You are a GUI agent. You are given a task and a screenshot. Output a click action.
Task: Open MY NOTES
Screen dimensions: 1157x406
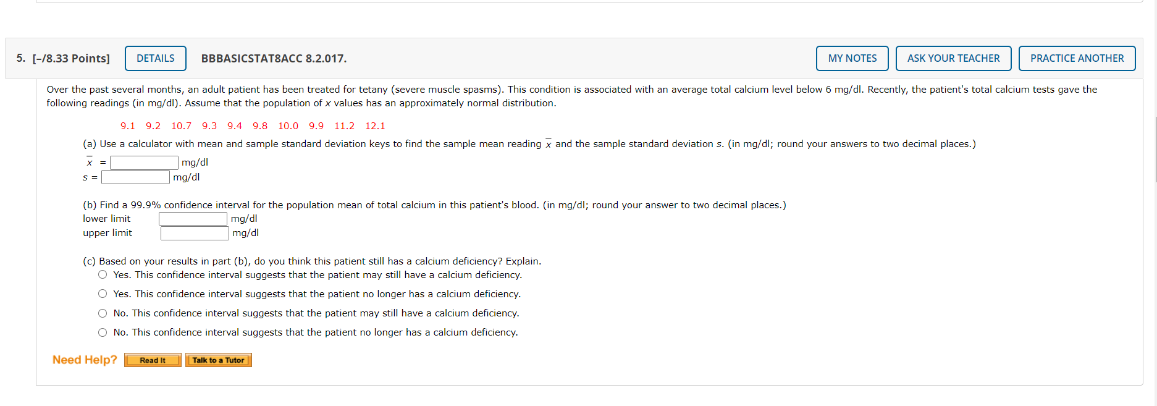coord(852,58)
